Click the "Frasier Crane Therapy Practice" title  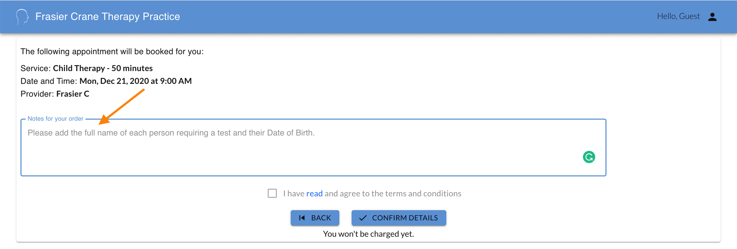(x=107, y=17)
